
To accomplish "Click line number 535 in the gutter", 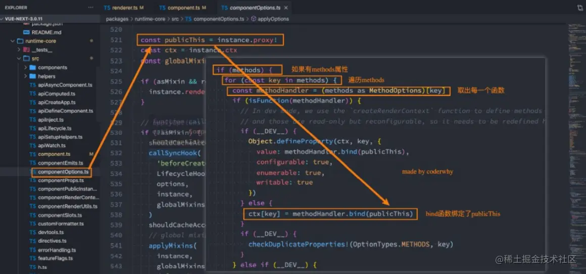I will pyautogui.click(x=117, y=184).
